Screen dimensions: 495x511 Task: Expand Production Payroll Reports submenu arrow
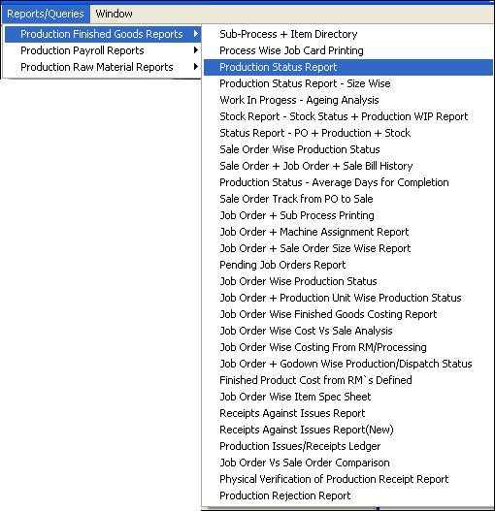tap(195, 50)
